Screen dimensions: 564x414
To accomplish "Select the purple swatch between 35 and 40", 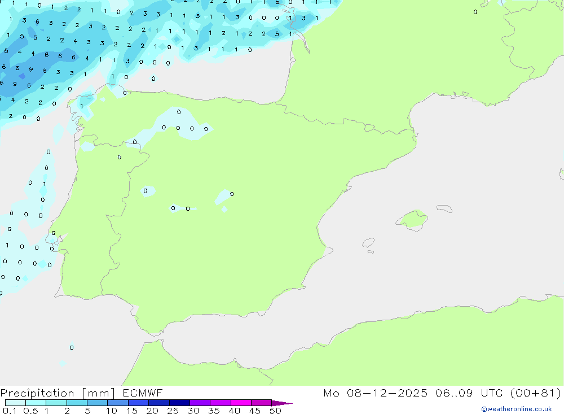I will click(221, 403).
